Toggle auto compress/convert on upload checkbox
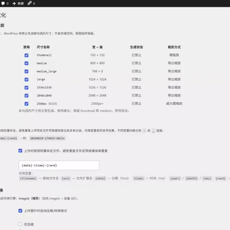 pyautogui.click(x=20, y=211)
